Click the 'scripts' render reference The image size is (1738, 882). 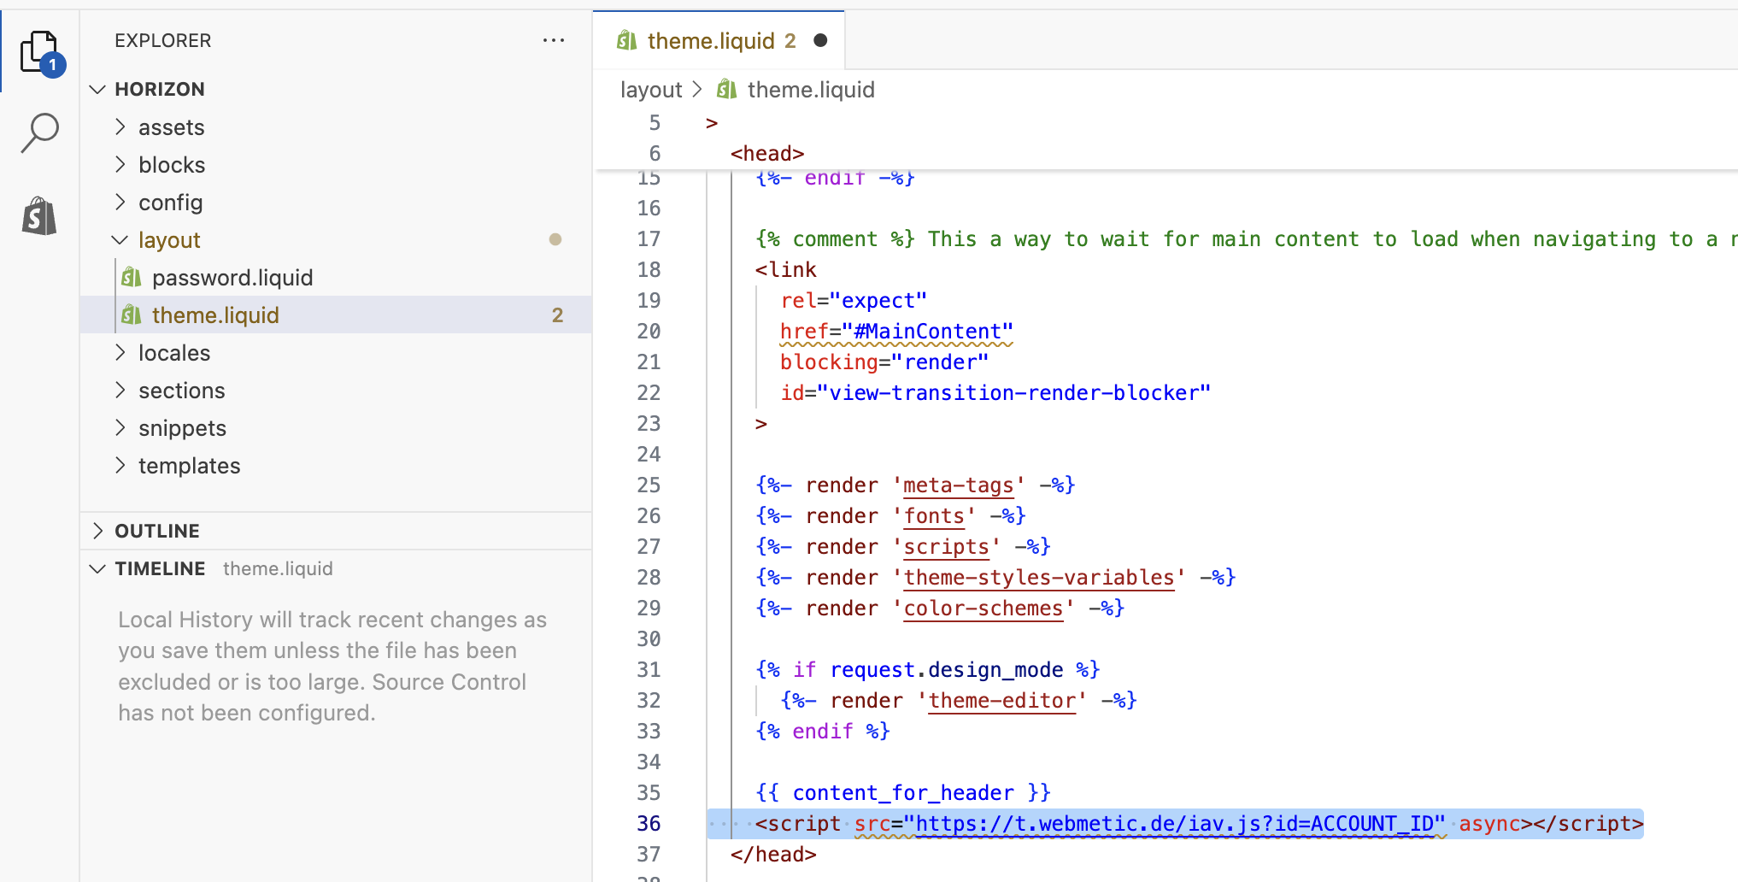tap(947, 547)
